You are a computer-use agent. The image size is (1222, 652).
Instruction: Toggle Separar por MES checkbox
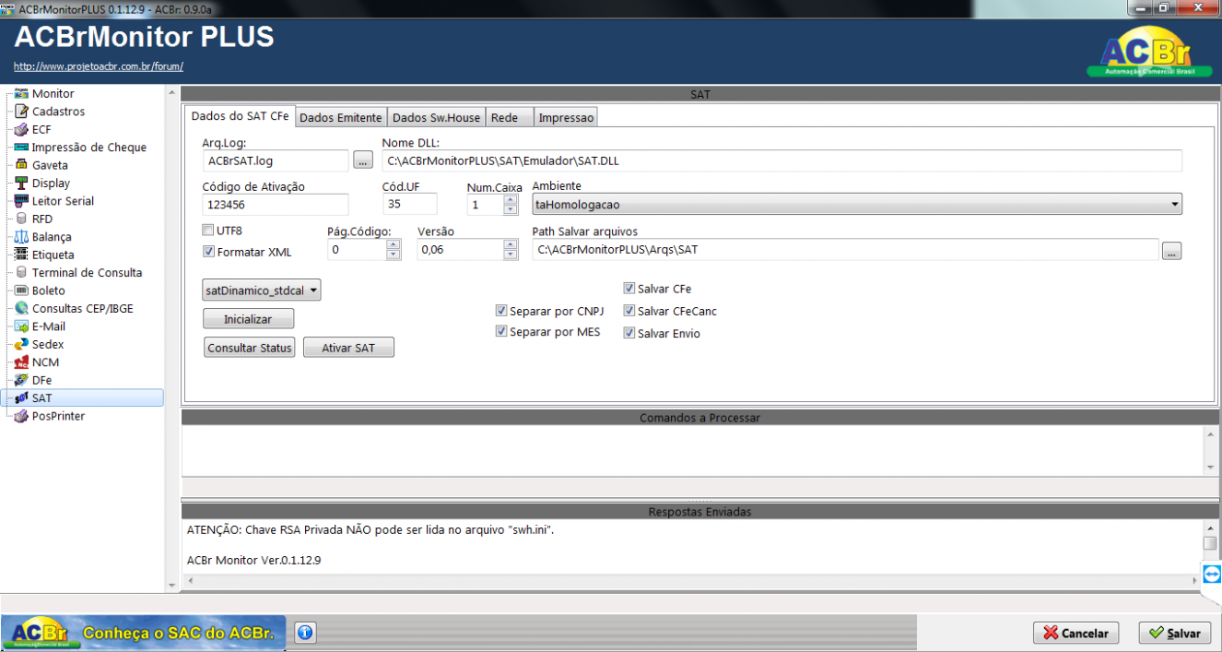(501, 331)
